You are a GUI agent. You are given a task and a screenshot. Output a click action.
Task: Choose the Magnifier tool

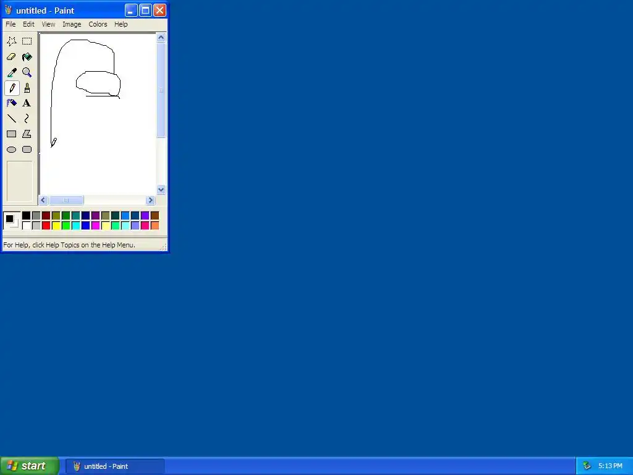tap(27, 72)
